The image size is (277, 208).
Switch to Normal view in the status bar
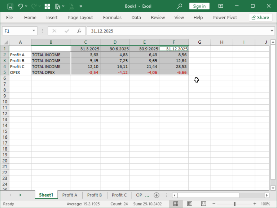176,204
